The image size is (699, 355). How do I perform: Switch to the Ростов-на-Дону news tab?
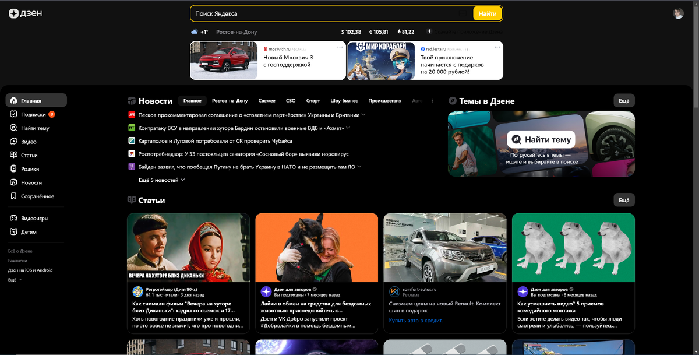[x=230, y=101]
